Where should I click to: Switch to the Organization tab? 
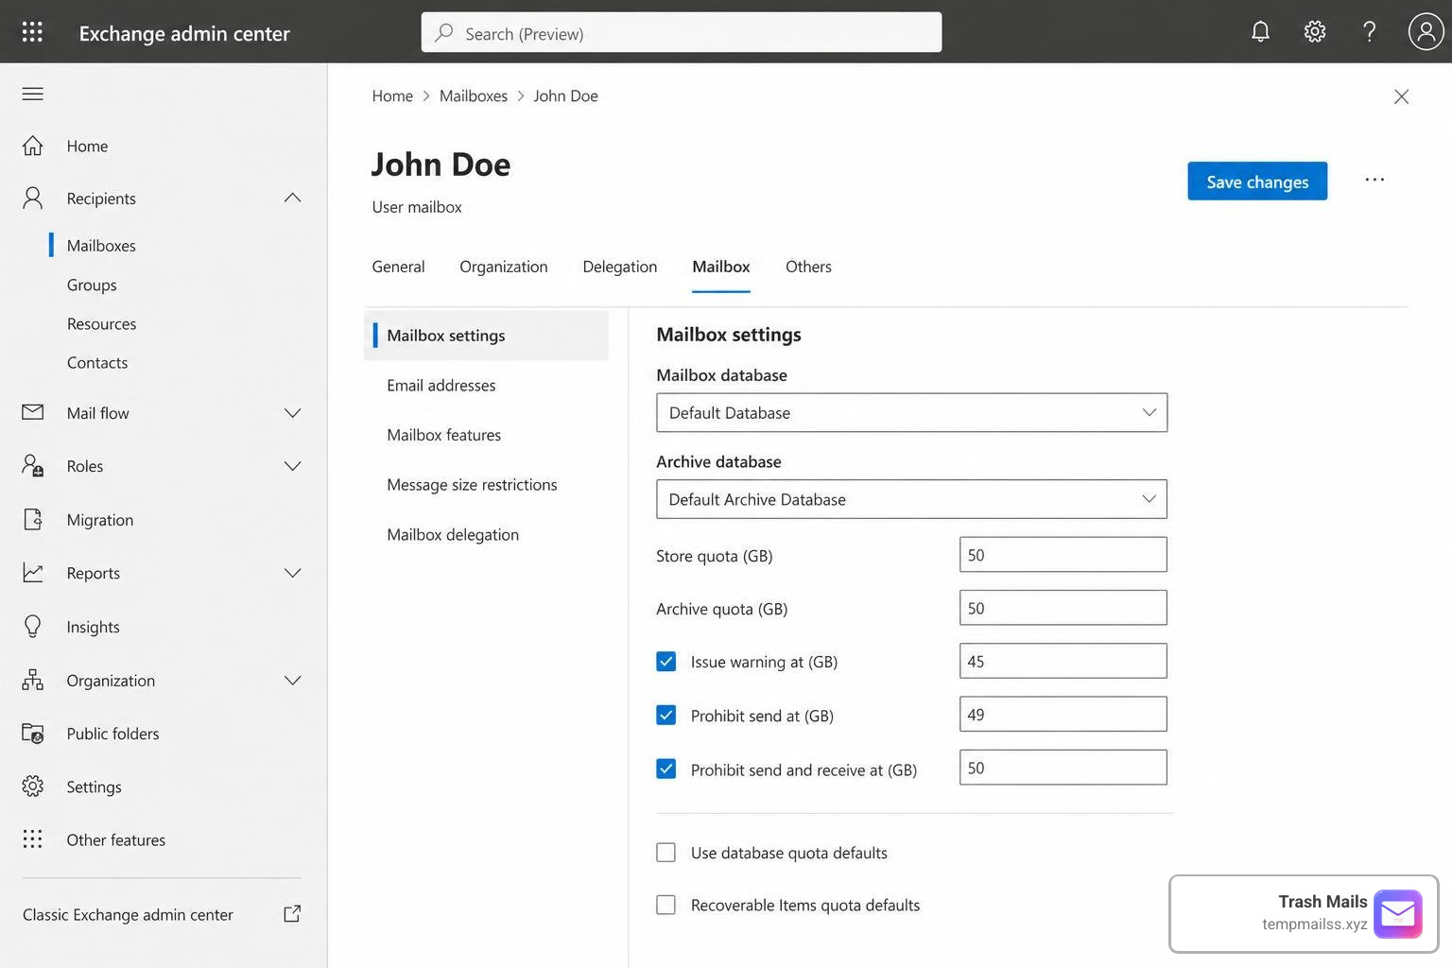[503, 267]
